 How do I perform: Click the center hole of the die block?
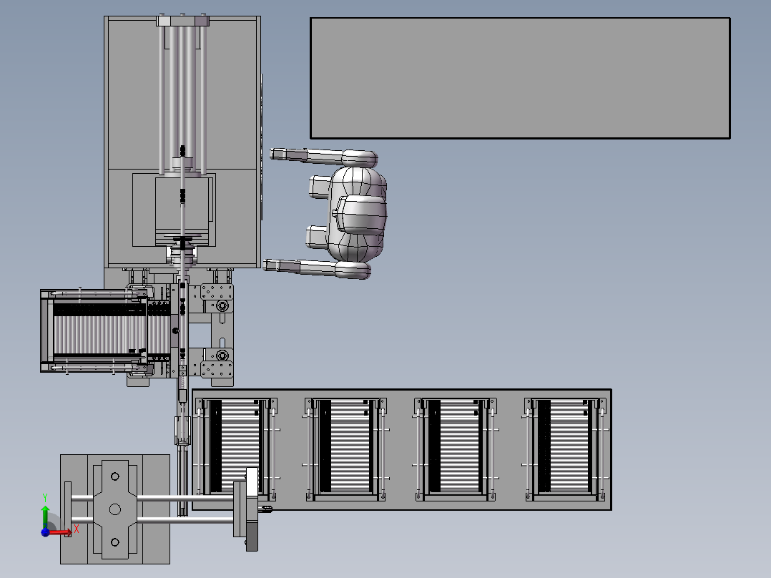coord(115,509)
